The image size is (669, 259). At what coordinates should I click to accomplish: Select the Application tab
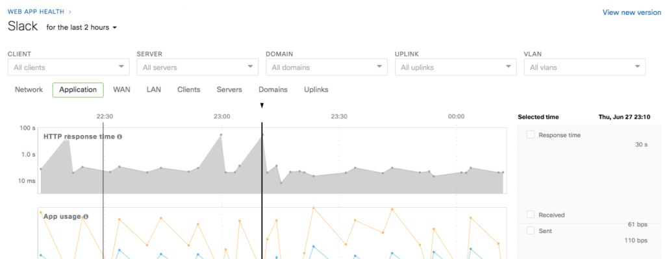click(x=78, y=90)
